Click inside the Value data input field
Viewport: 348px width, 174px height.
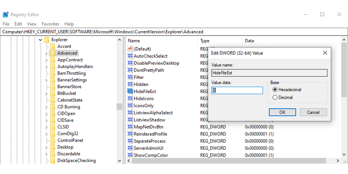(237, 90)
